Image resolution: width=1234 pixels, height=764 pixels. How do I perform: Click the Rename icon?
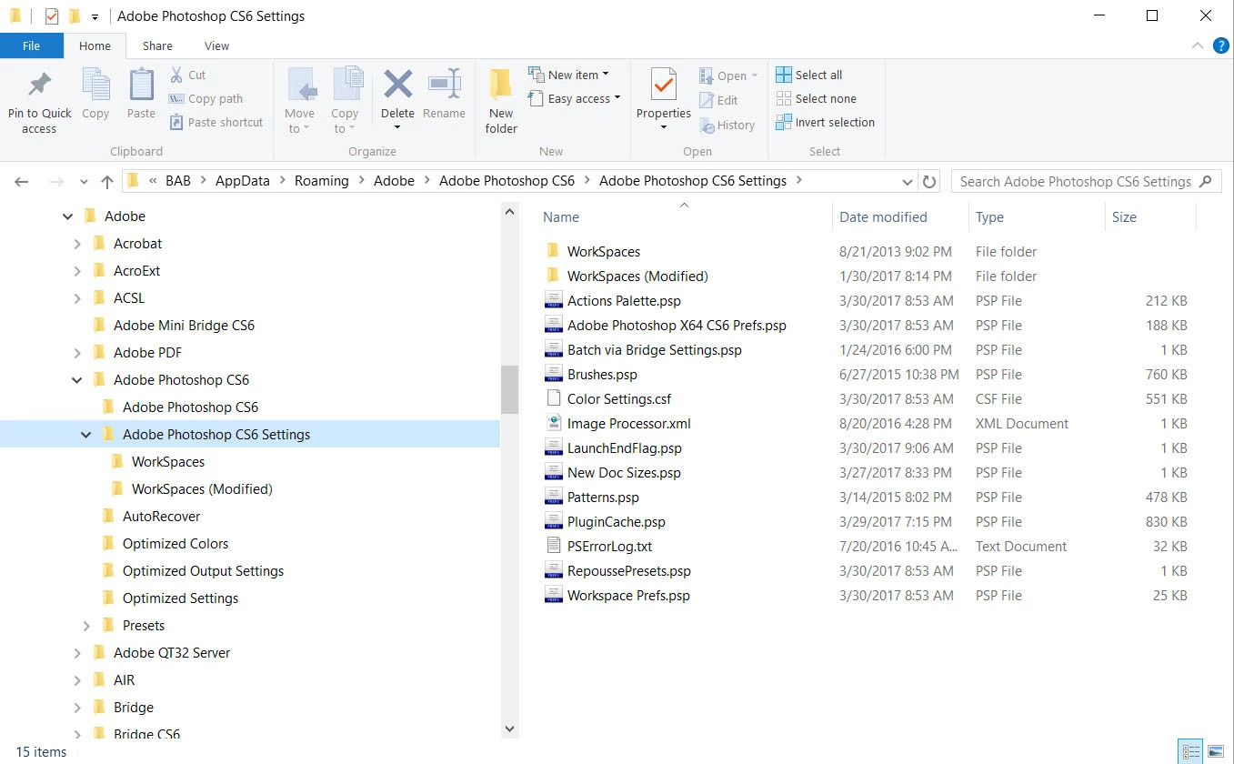444,85
